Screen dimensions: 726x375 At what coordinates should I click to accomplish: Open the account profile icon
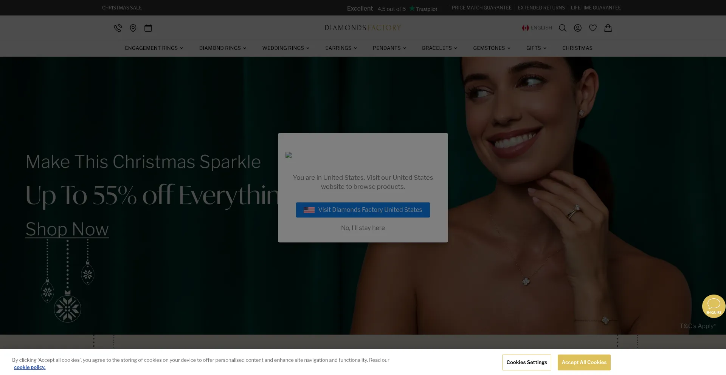tap(578, 28)
